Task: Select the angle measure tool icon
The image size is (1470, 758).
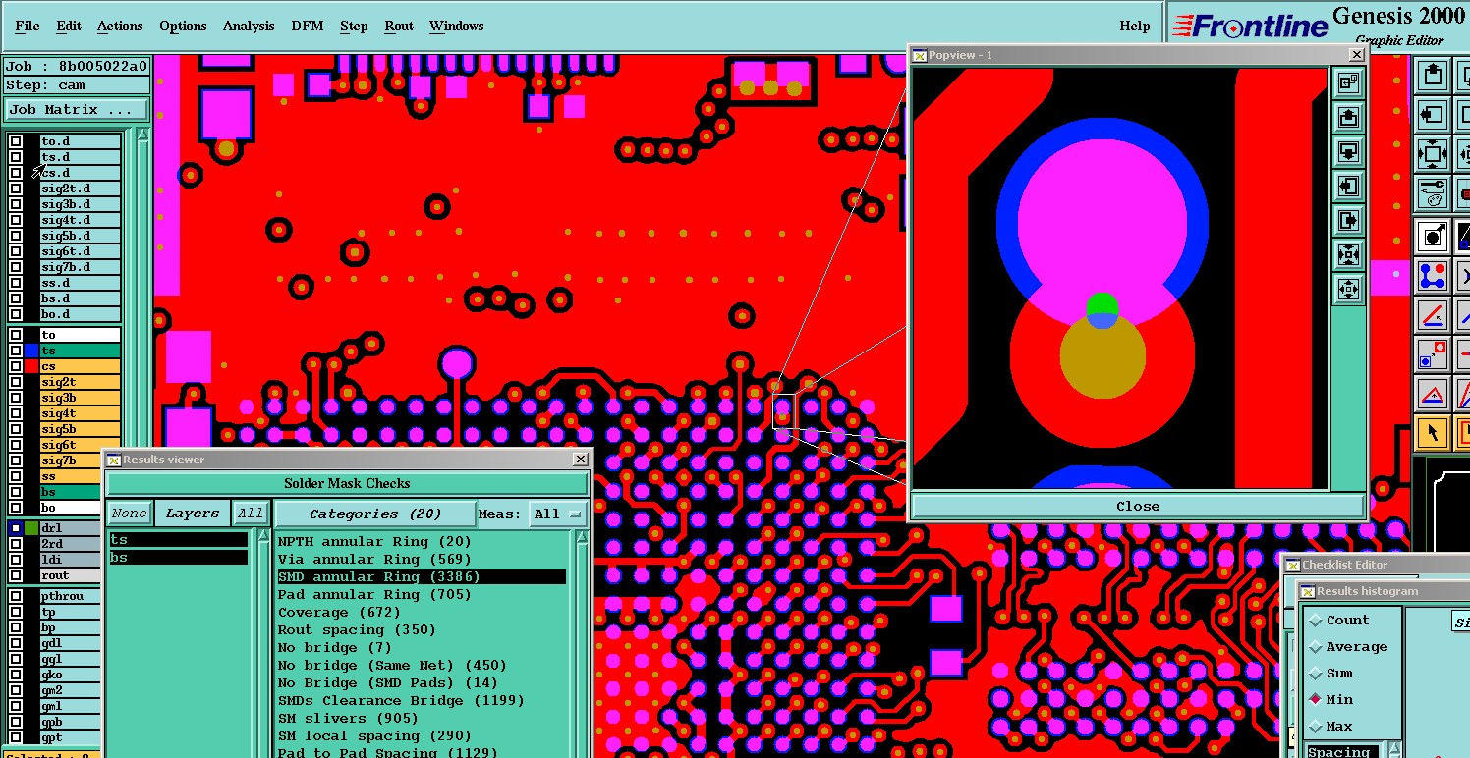Action: (x=1433, y=316)
